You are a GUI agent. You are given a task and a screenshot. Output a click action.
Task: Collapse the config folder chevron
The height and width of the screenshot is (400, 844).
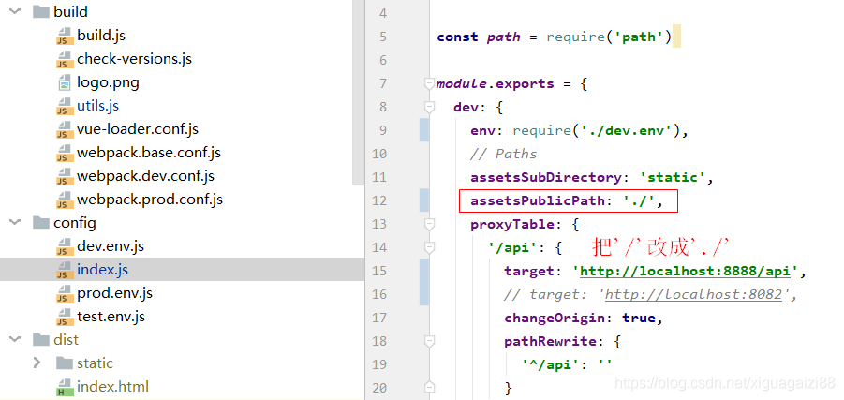click(15, 222)
